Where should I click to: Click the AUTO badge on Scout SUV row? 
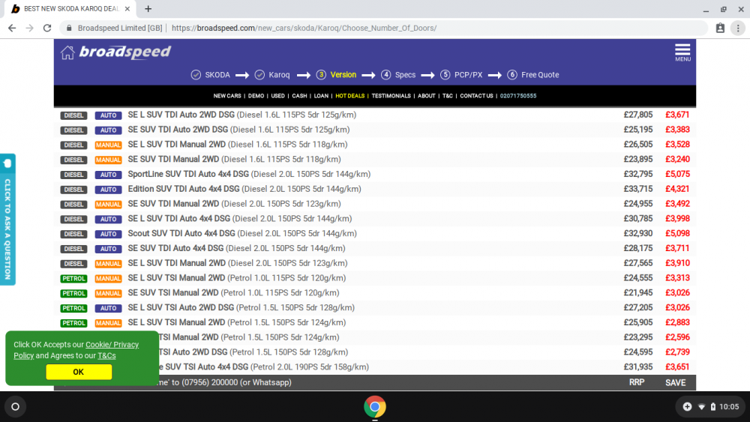tap(108, 234)
